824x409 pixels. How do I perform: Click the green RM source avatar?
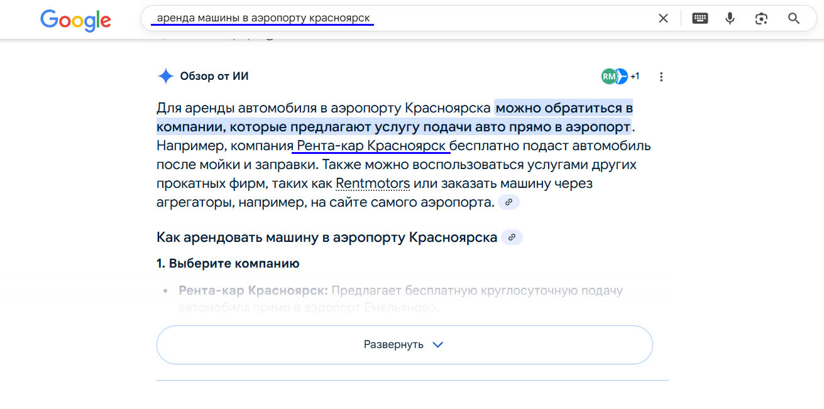click(608, 77)
